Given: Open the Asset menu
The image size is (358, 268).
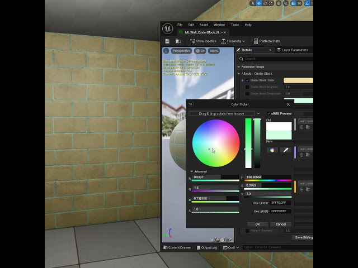Looking at the screenshot, I should click(x=204, y=25).
